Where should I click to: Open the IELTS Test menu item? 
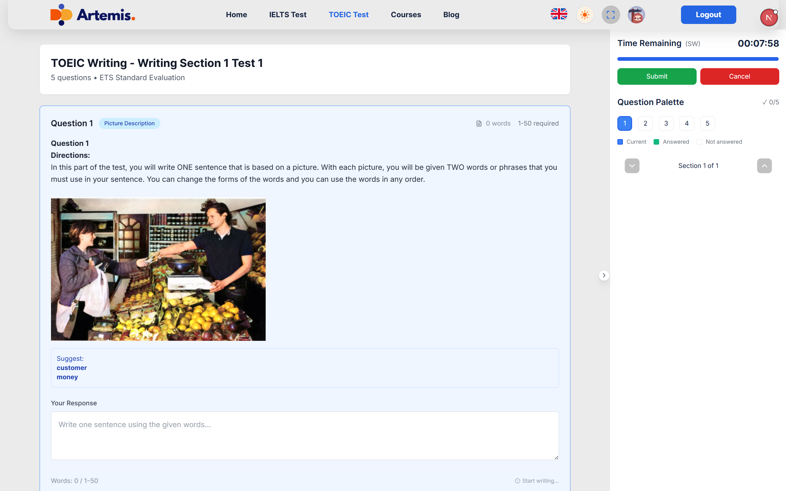(287, 15)
